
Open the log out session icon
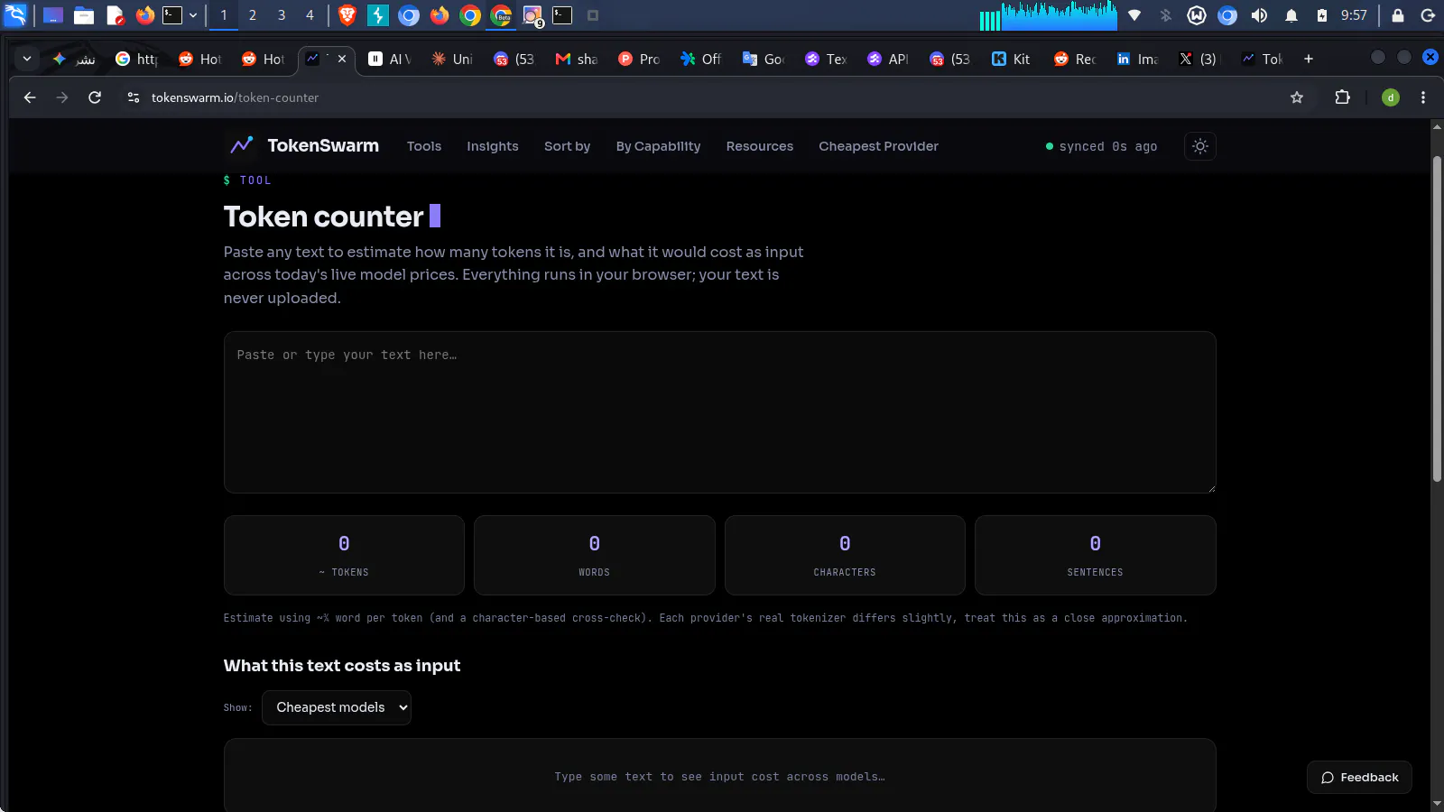1428,15
